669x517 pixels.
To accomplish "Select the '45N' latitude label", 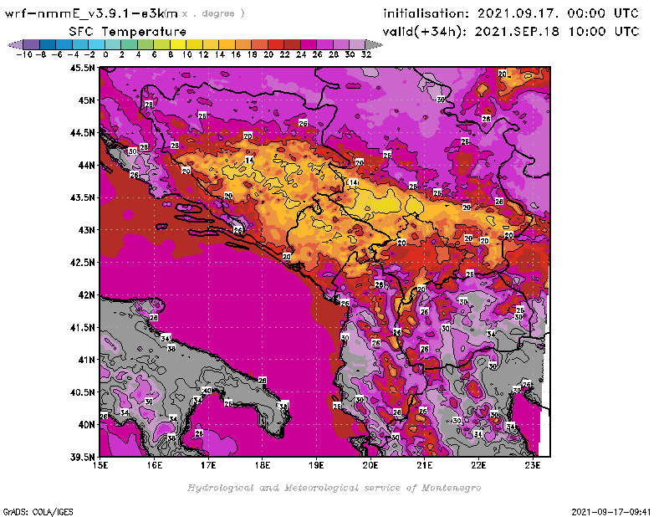I will [x=86, y=100].
